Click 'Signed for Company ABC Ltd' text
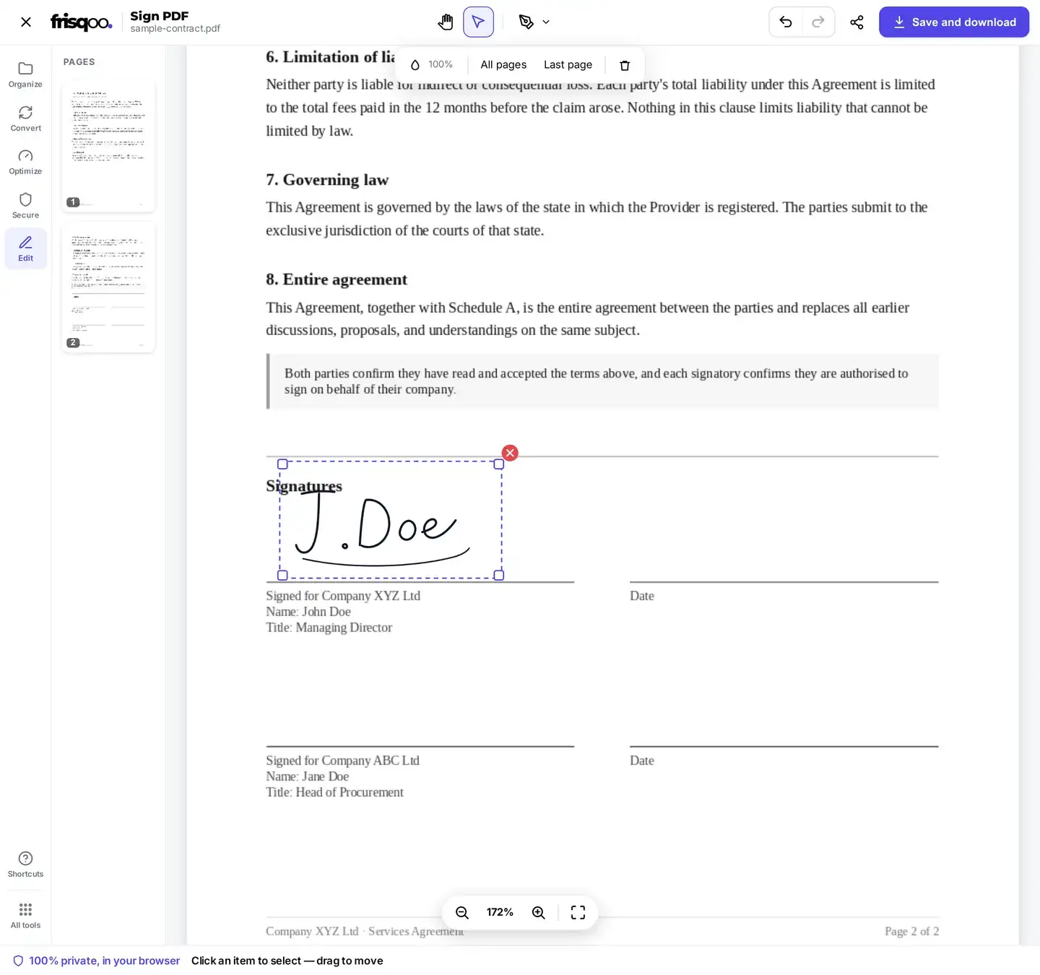 [x=342, y=760]
